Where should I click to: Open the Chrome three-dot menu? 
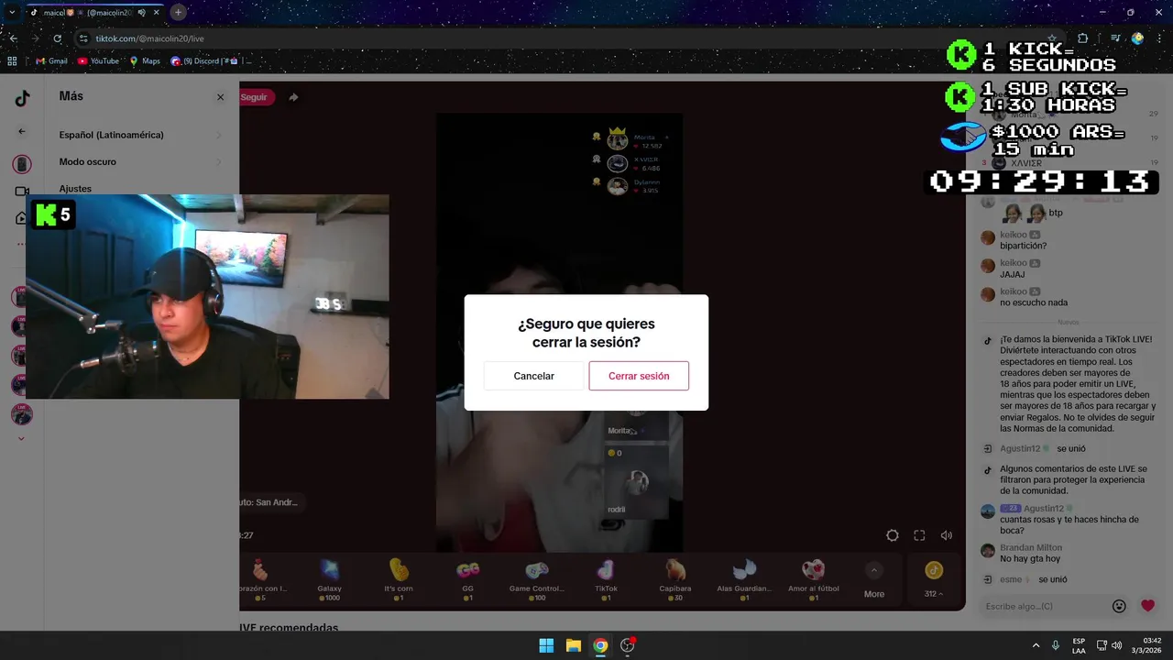coord(1160,38)
